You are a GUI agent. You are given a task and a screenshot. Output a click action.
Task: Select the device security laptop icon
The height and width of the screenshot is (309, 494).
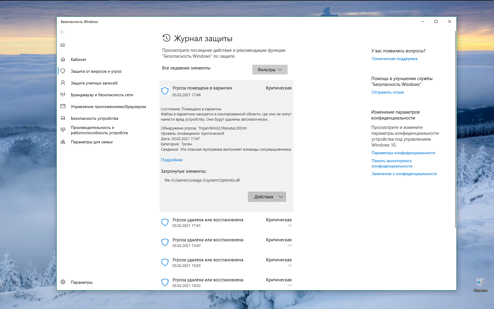[63, 118]
